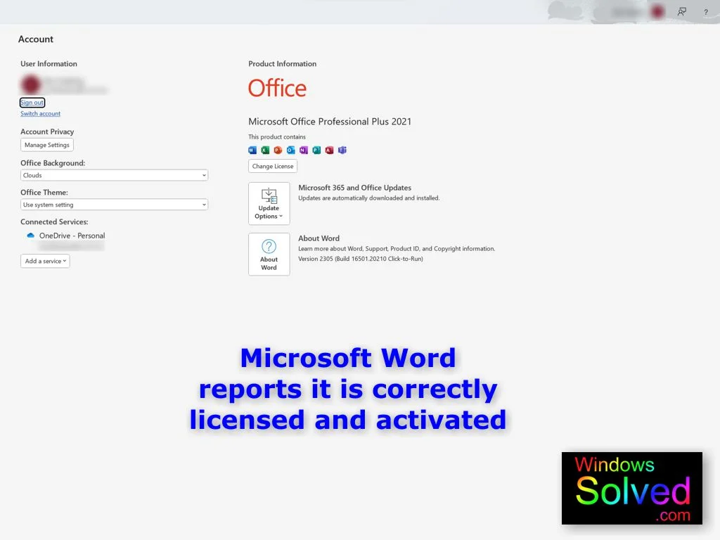The height and width of the screenshot is (540, 720).
Task: Open the About Word dialog
Action: pyautogui.click(x=269, y=254)
